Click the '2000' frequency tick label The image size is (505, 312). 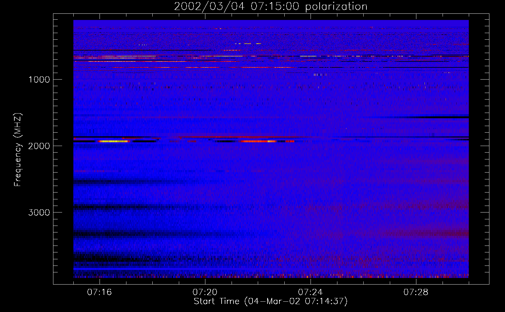click(39, 146)
